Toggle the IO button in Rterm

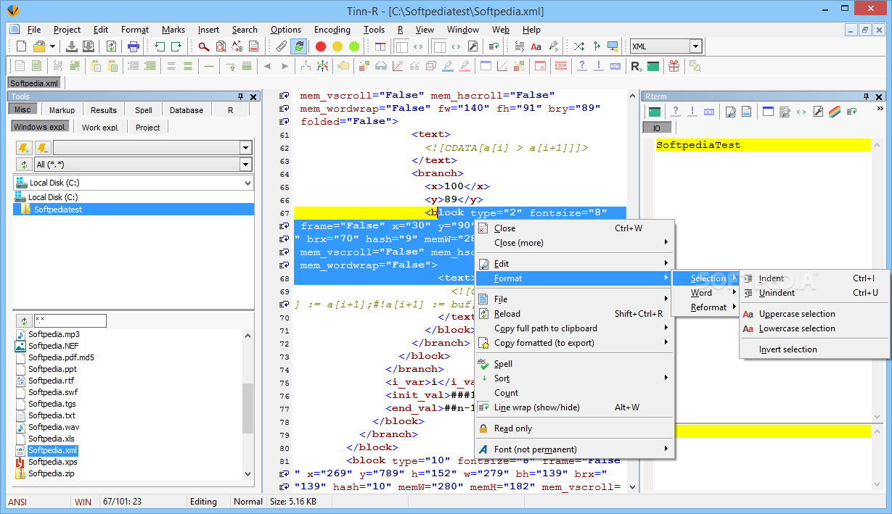(x=657, y=128)
